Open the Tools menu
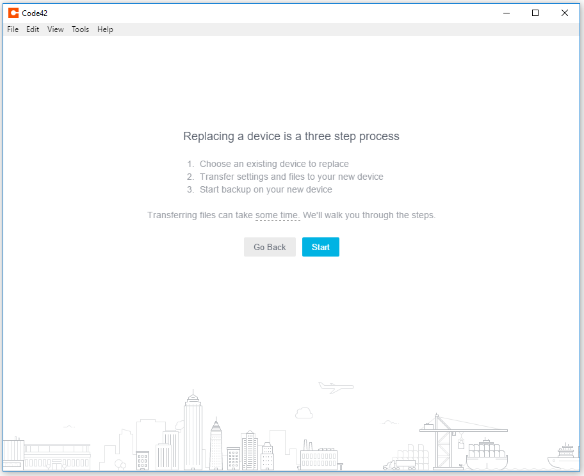Viewport: 584px width, 476px height. pyautogui.click(x=80, y=29)
